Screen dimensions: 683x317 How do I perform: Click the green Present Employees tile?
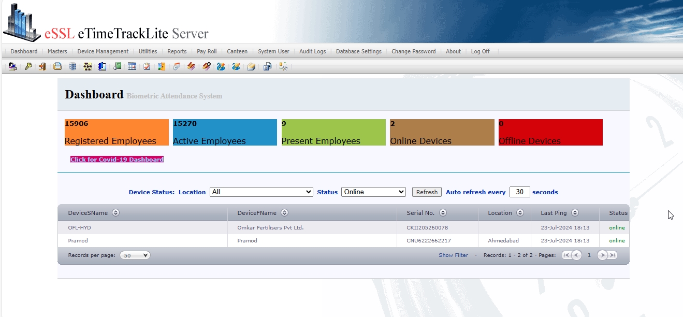click(333, 132)
